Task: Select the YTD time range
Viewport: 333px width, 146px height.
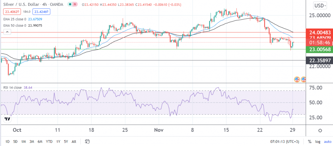Action: 49,141
